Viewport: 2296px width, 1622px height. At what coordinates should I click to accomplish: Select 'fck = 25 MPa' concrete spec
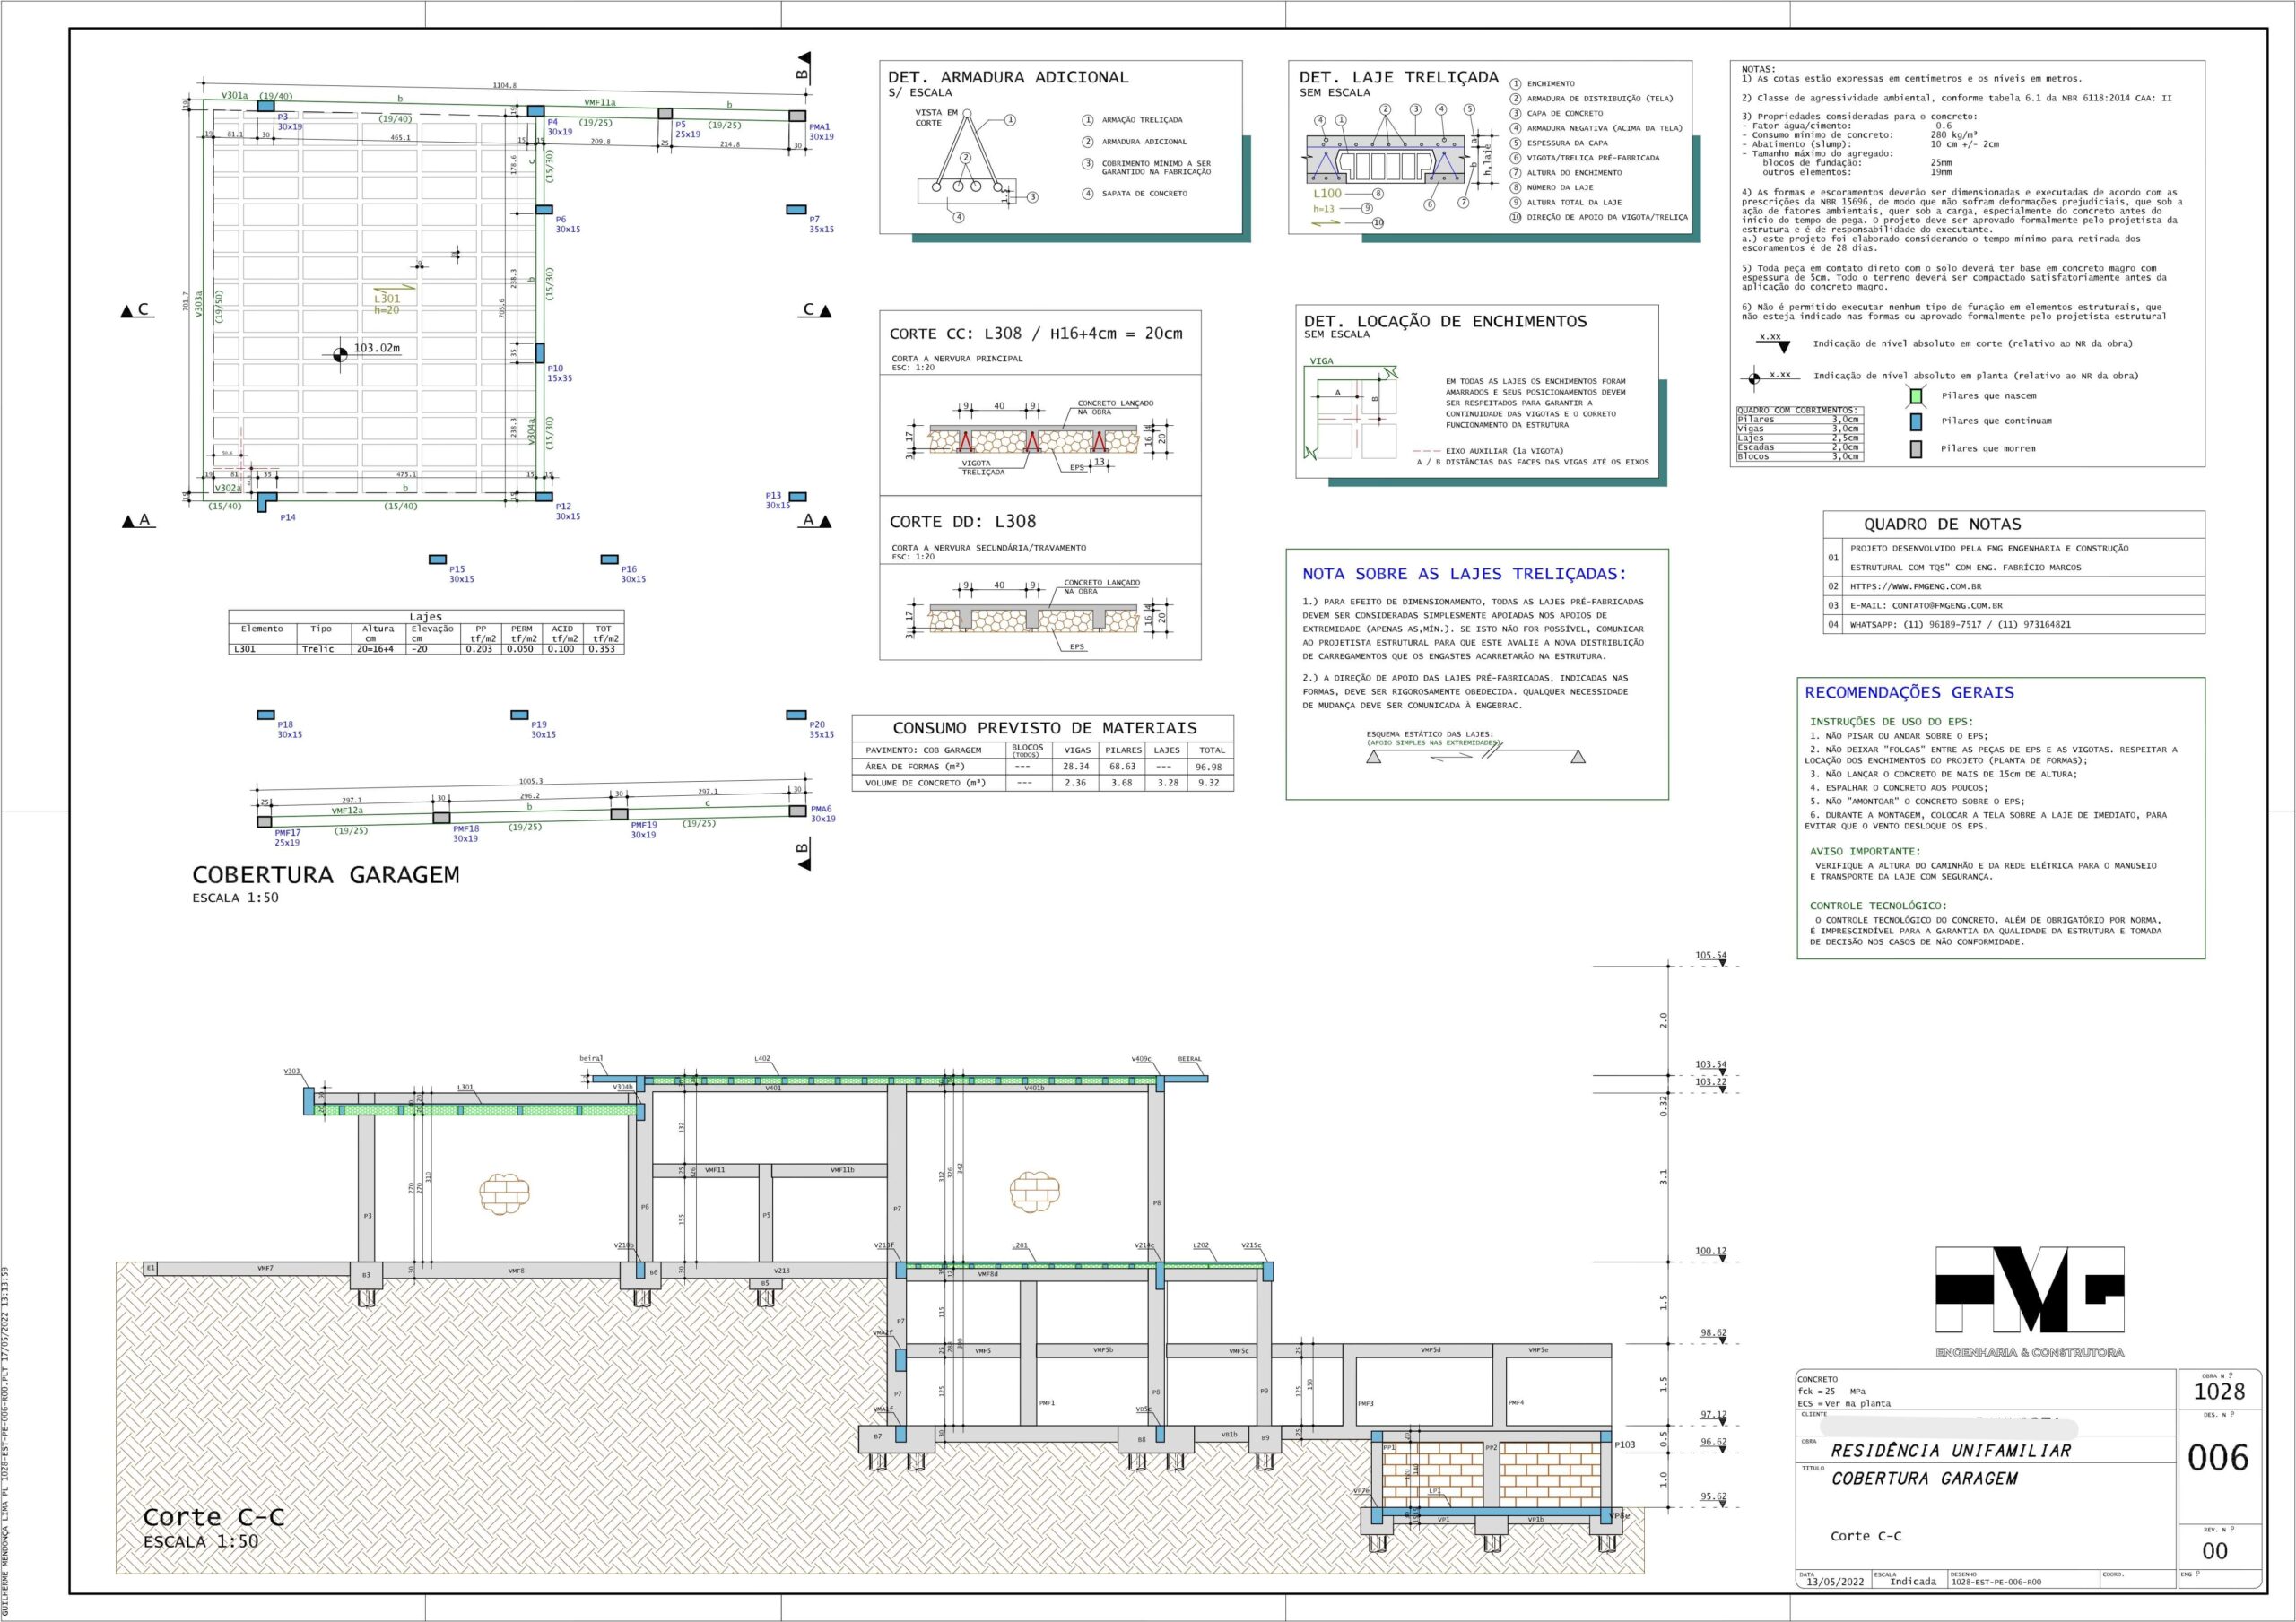point(1831,1391)
